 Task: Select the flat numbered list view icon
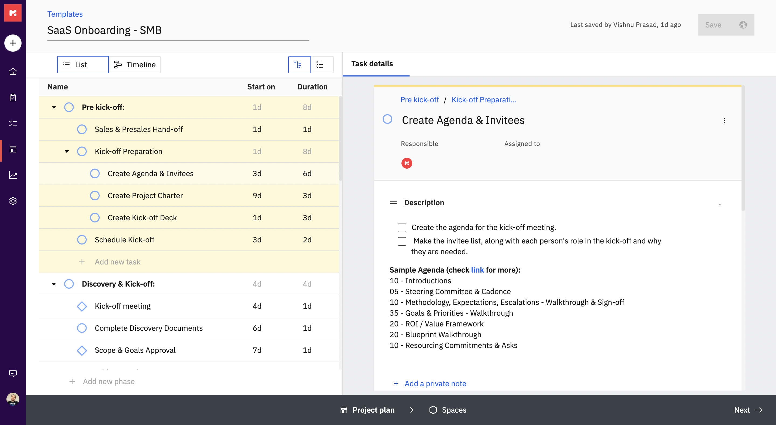322,64
